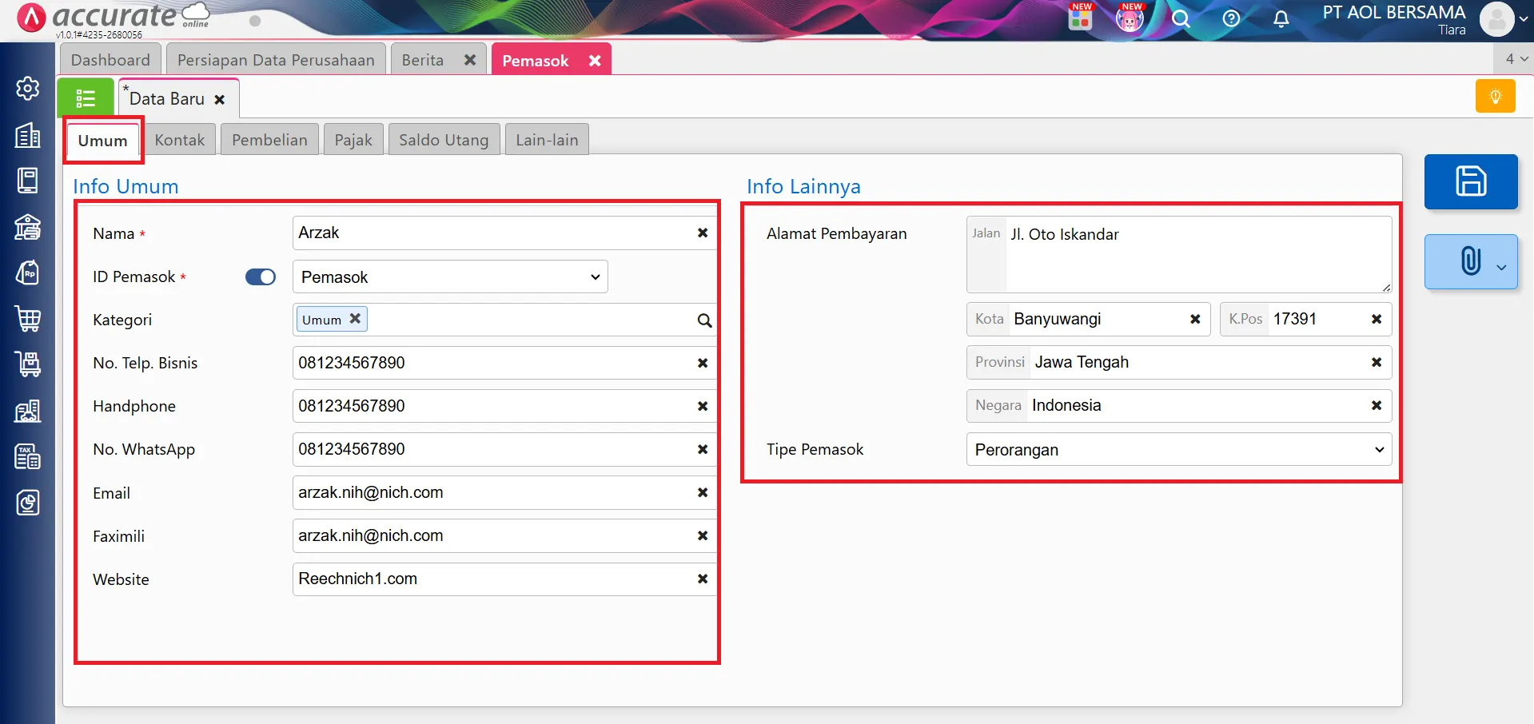Clear the Faximili field
The image size is (1534, 724).
pyautogui.click(x=703, y=535)
